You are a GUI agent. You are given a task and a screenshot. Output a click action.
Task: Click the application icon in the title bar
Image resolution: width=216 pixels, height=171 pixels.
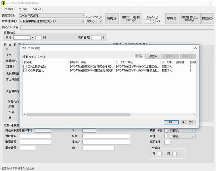click(x=3, y=3)
